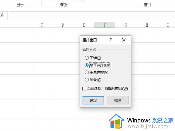Click into the formula bar field

[92, 15]
